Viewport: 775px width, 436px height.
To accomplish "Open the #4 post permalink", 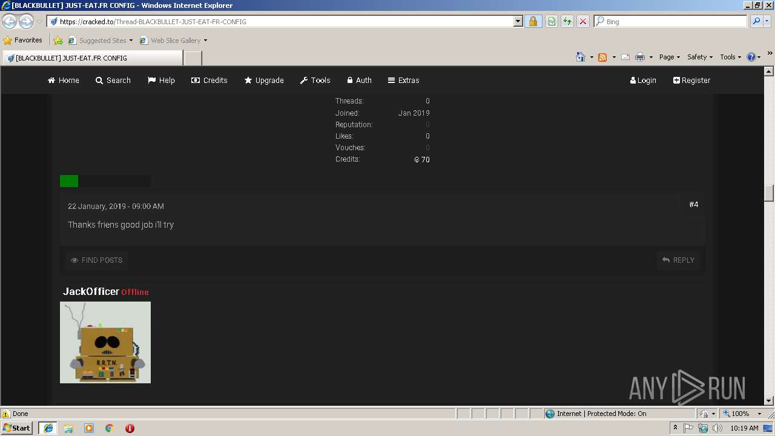I will (x=694, y=205).
